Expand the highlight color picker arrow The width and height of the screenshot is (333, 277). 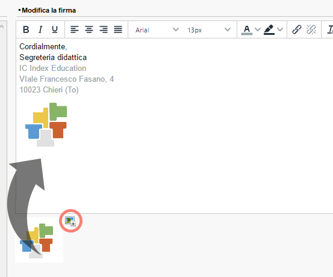[280, 29]
